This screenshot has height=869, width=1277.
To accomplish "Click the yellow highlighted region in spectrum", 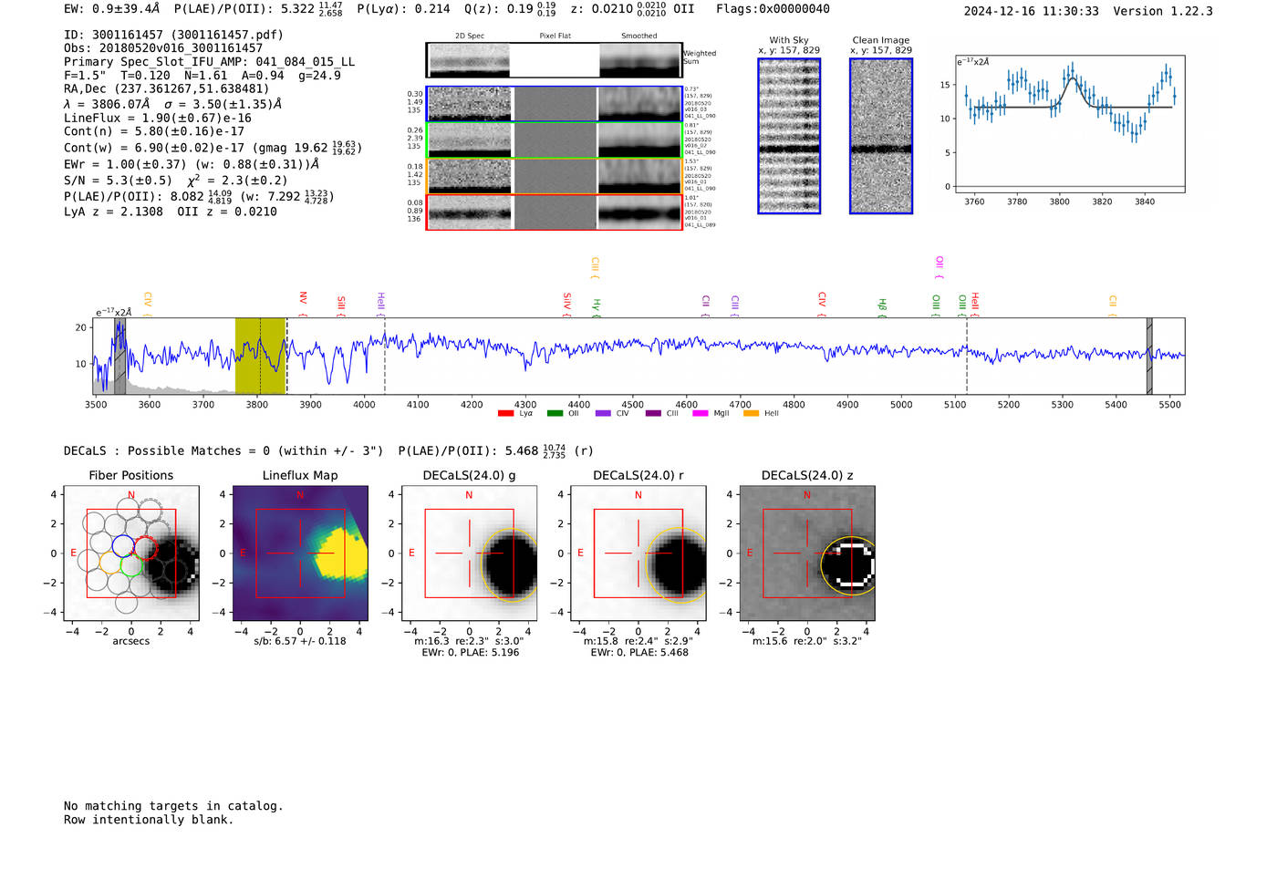I will pyautogui.click(x=260, y=356).
